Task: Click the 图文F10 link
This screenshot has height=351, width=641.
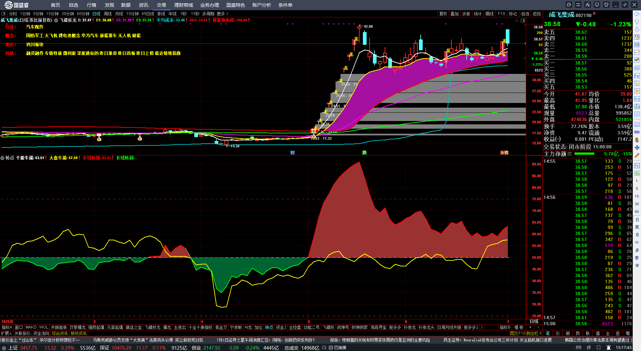Action: 518,333
